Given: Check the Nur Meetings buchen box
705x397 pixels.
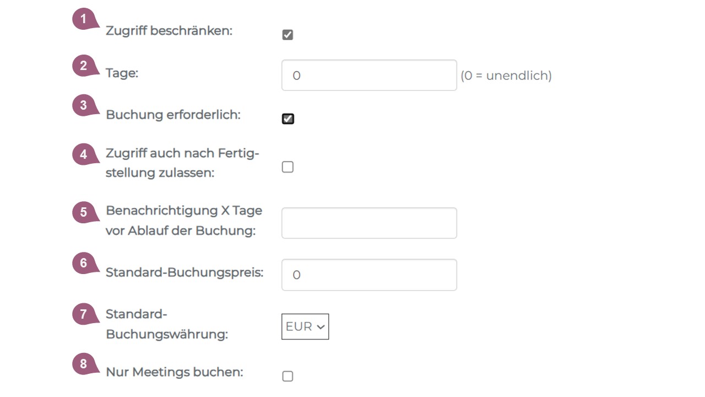Looking at the screenshot, I should pyautogui.click(x=288, y=376).
